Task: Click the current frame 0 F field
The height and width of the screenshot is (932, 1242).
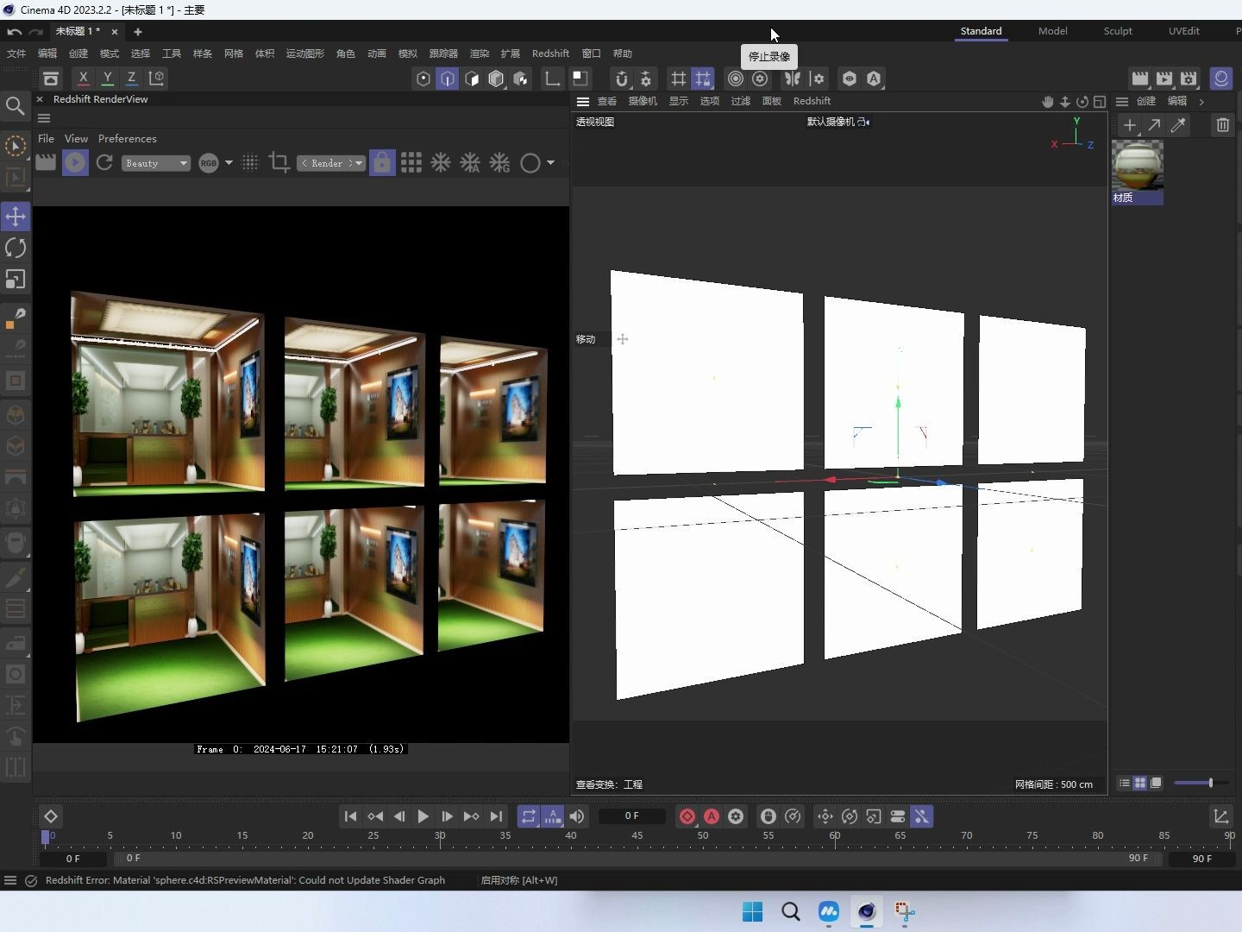Action: pyautogui.click(x=632, y=815)
